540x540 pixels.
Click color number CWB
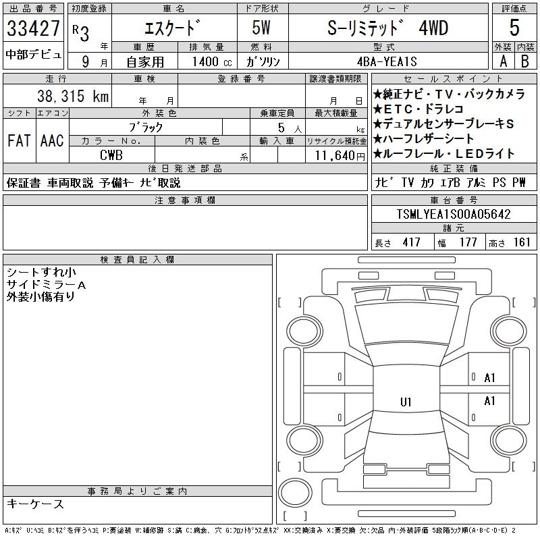pos(111,155)
